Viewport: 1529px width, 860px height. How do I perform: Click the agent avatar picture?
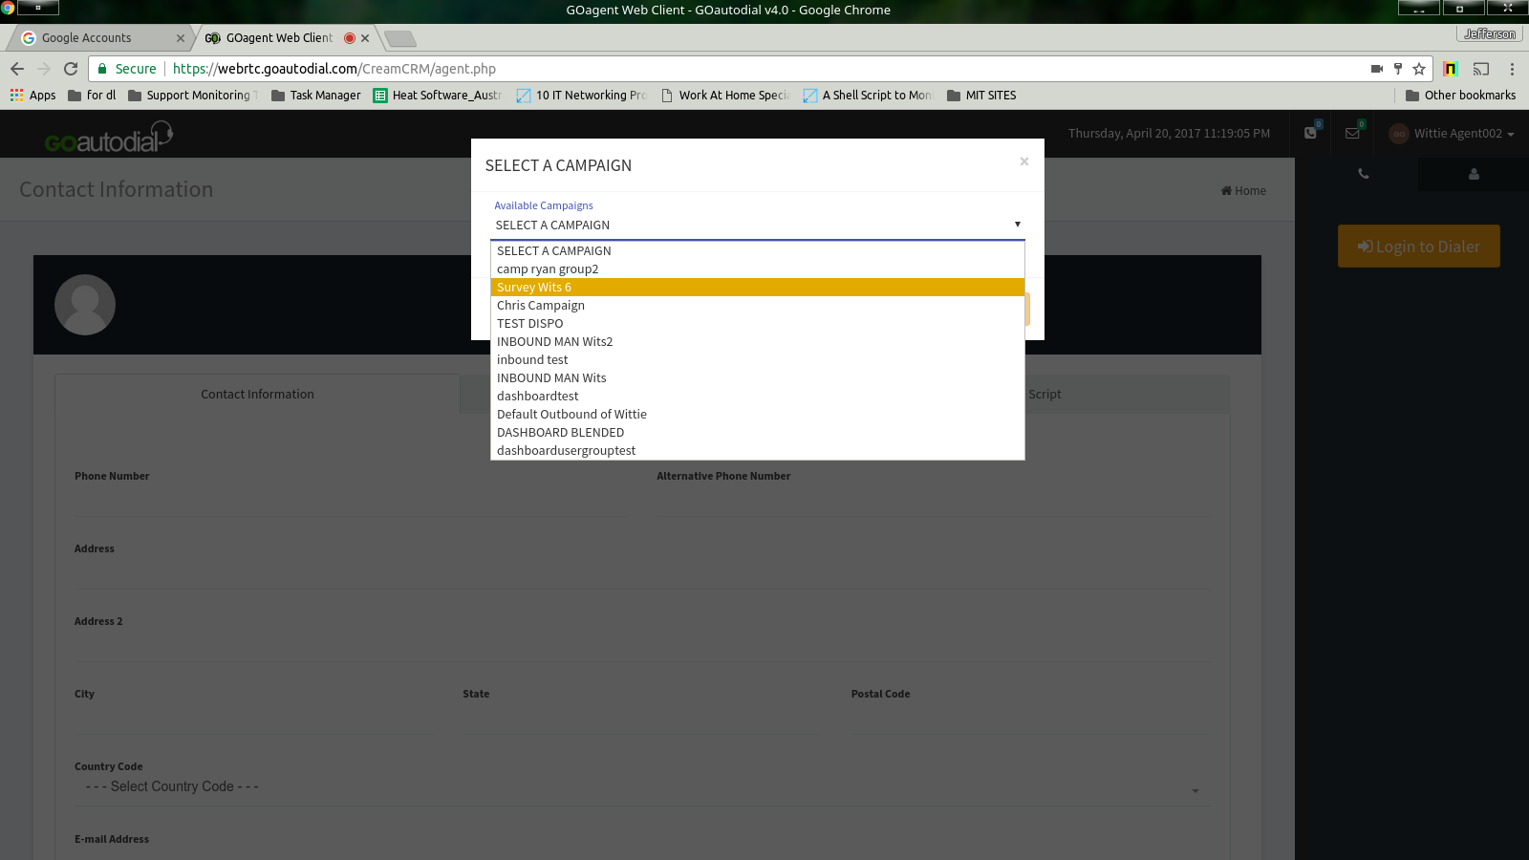click(x=85, y=305)
